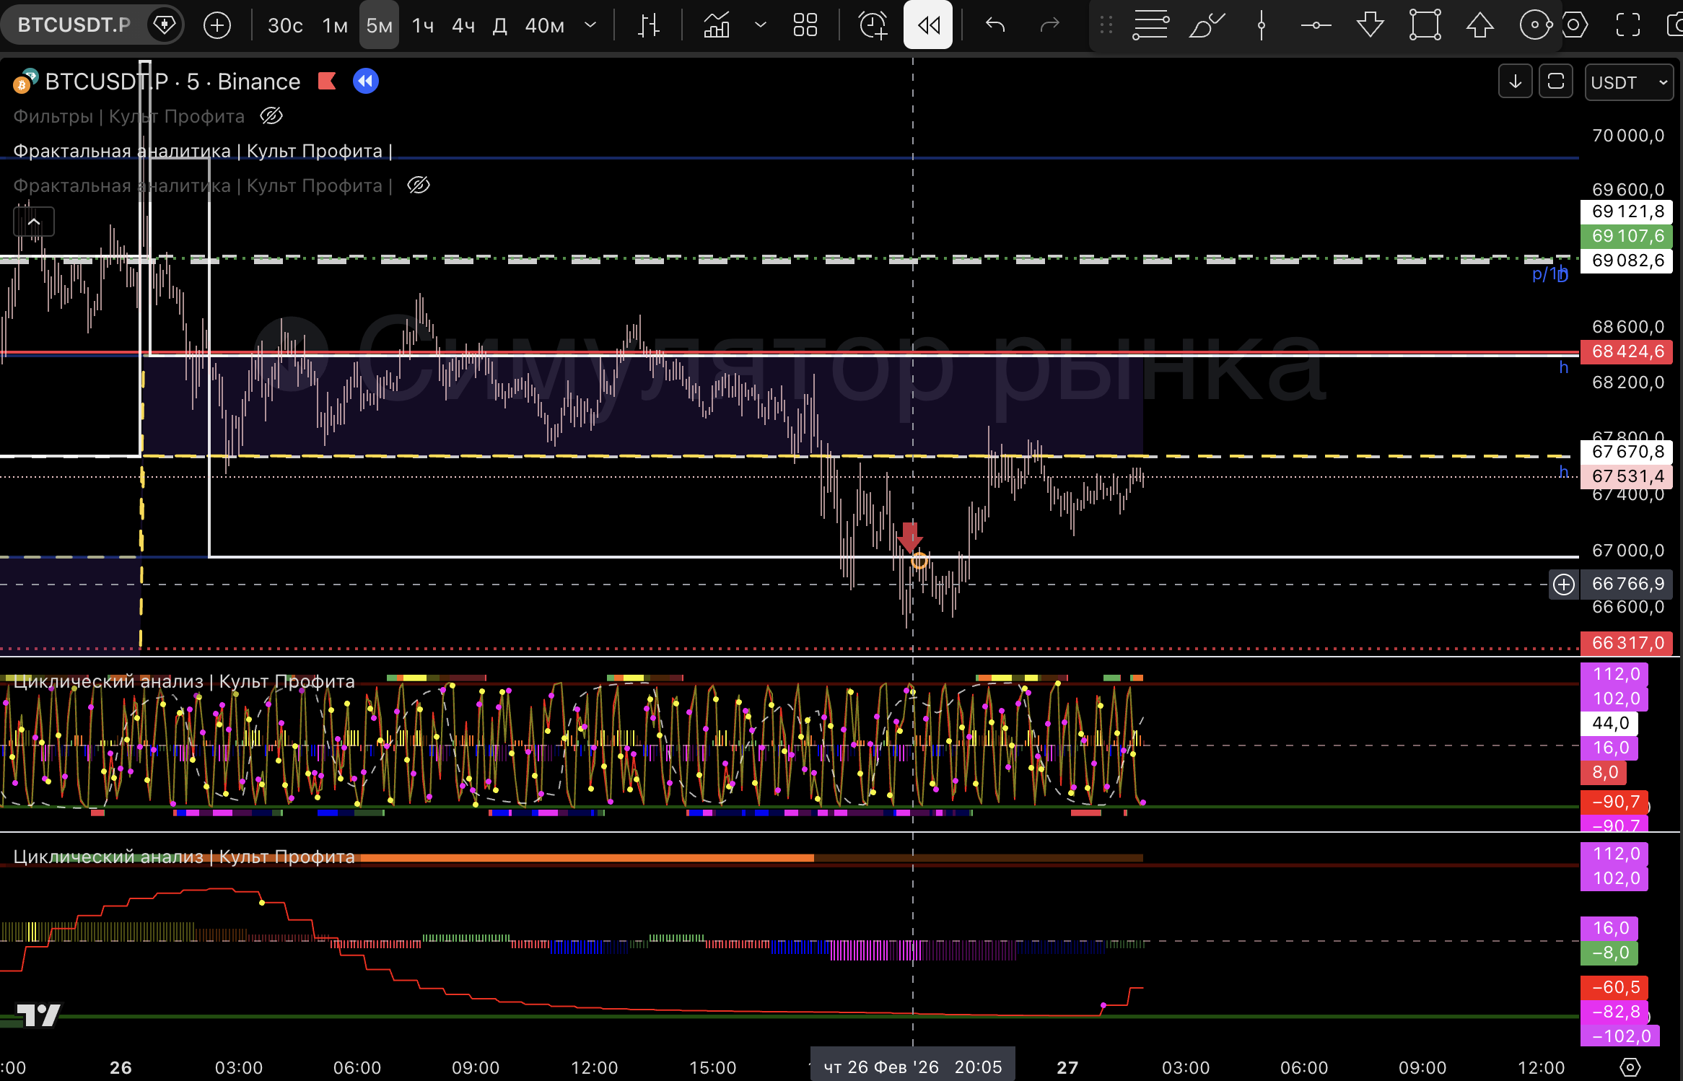Toggle the auto-scale square button near USDT
This screenshot has height=1081, width=1683.
[x=1556, y=82]
